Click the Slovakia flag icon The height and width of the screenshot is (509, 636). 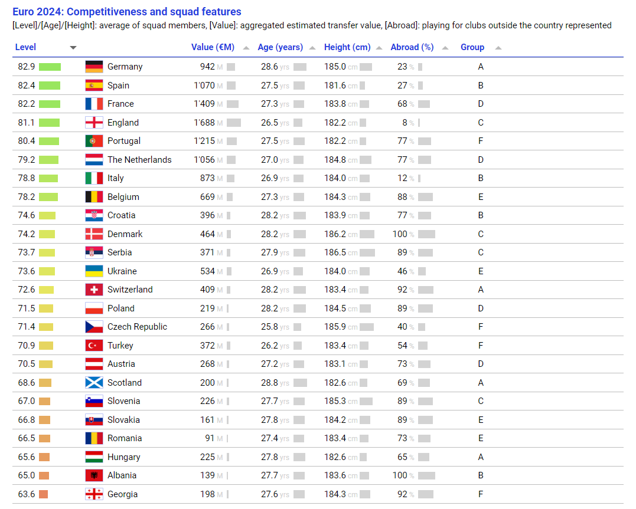tap(94, 420)
